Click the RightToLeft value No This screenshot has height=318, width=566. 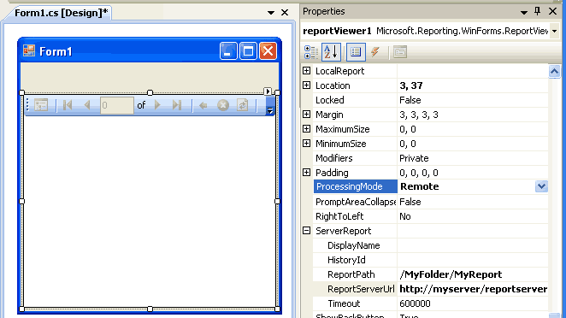click(405, 216)
